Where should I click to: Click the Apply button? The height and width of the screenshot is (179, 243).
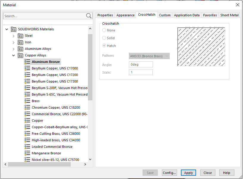[x=188, y=172]
